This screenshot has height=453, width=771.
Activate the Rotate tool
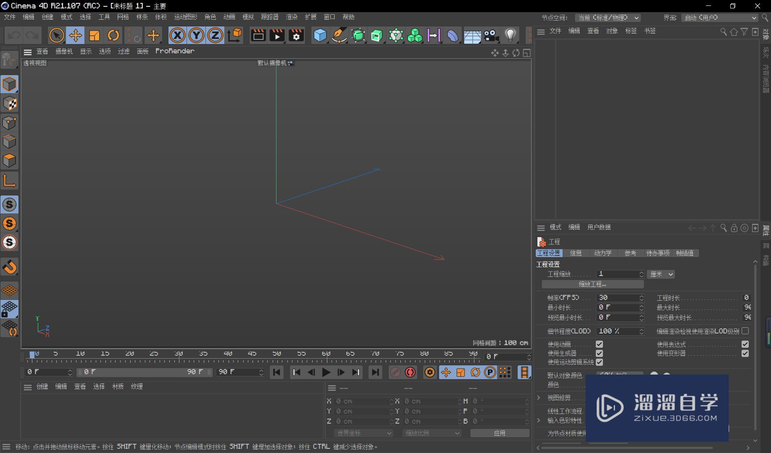coord(113,36)
